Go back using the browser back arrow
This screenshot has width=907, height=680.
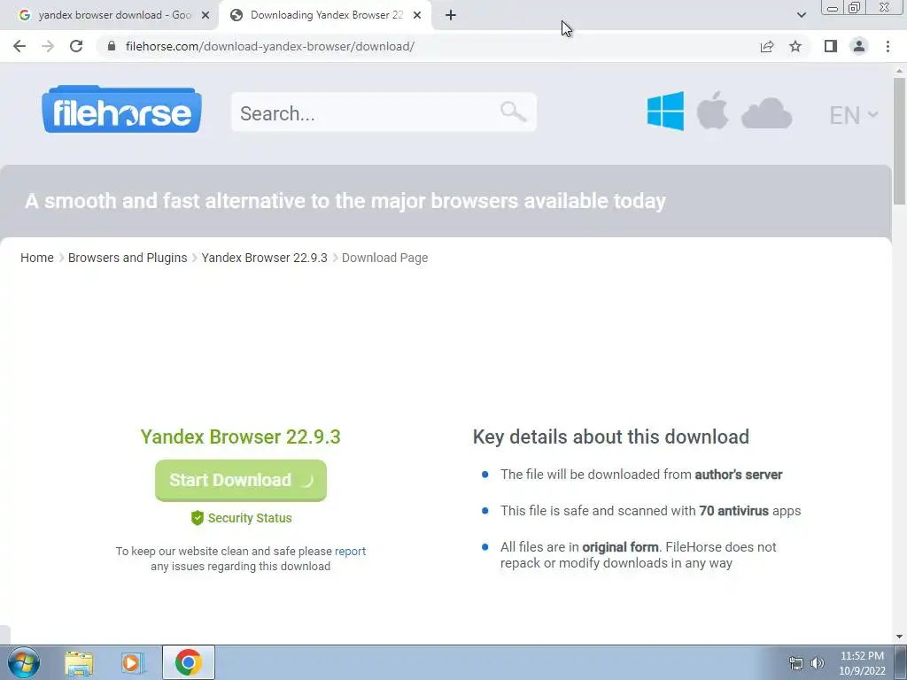[19, 46]
